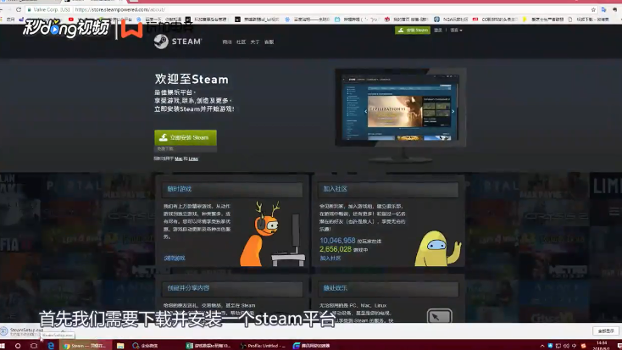Open Task View on the taskbar
This screenshot has height=350, width=622.
pos(34,346)
